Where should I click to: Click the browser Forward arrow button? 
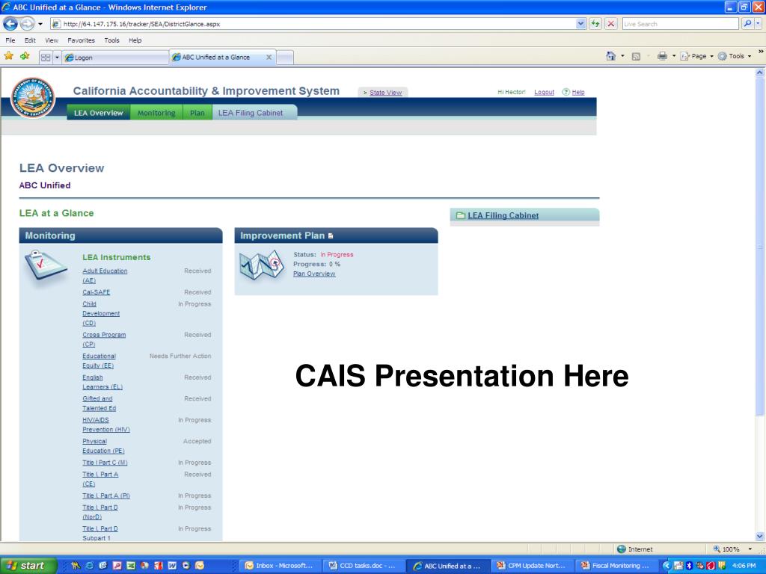pos(27,23)
